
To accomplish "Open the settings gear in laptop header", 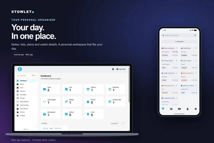I will point(113,69).
